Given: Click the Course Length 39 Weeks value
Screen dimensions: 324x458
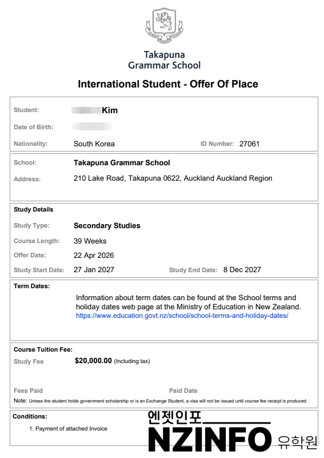Looking at the screenshot, I should point(90,241).
